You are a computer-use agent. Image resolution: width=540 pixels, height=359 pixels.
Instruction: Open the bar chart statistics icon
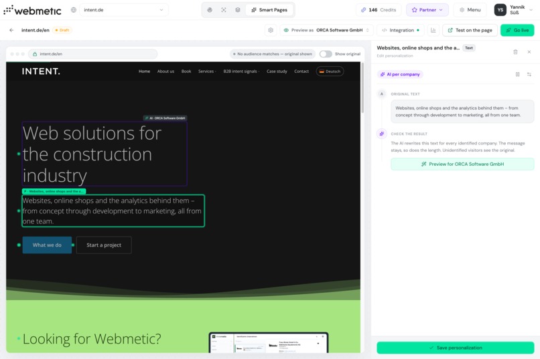433,30
